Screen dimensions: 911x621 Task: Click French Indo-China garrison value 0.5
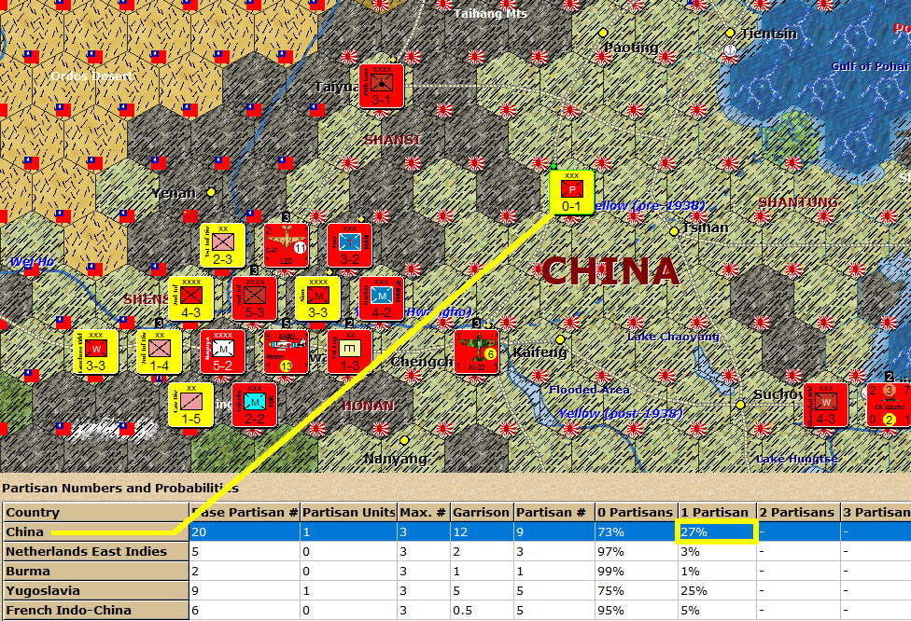(482, 611)
